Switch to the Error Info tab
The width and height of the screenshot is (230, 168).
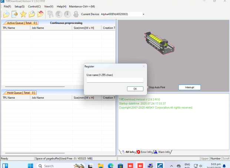click(144, 152)
